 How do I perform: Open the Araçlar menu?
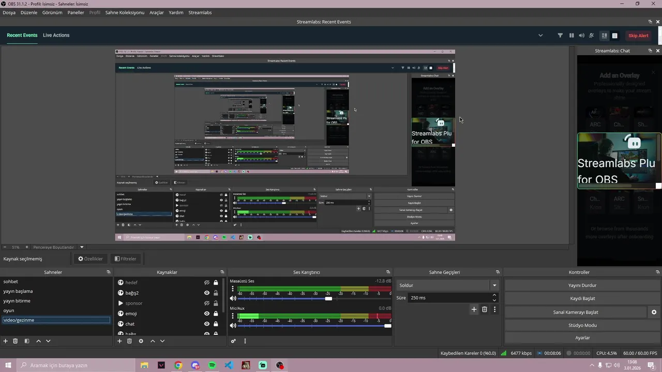pyautogui.click(x=157, y=12)
